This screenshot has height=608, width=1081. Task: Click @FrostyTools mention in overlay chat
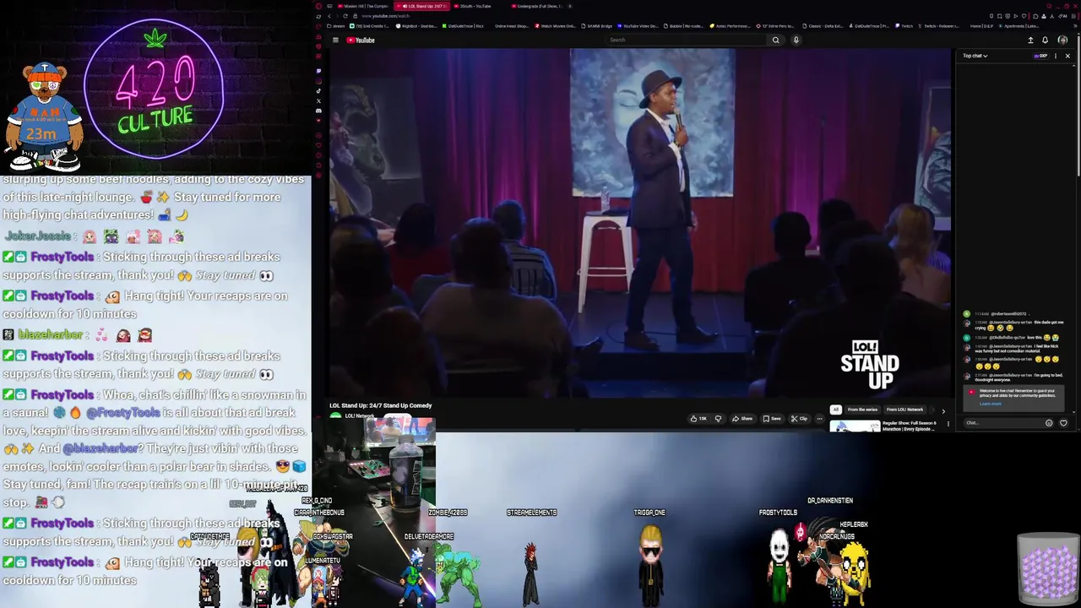click(x=123, y=412)
